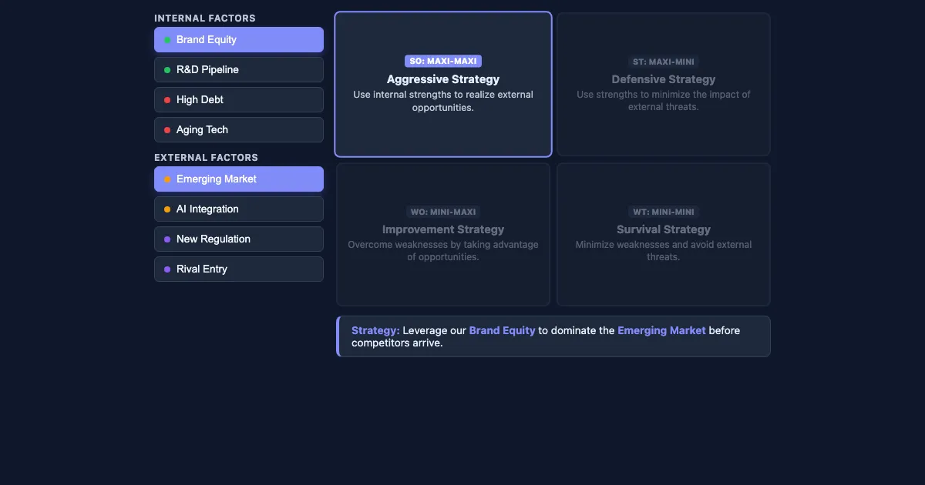
Task: Select the Emerging Market external factor
Action: point(239,179)
